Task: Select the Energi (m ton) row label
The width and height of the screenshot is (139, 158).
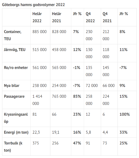Action: pos(16,132)
